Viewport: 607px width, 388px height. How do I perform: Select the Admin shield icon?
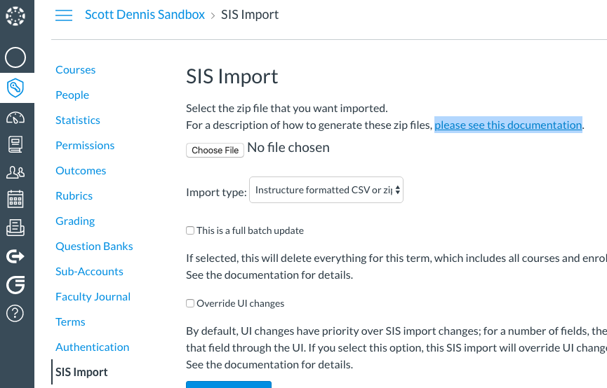(15, 88)
